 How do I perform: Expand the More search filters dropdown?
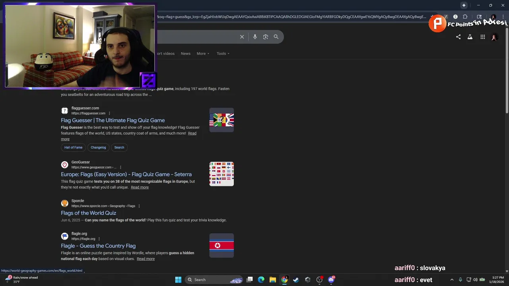tap(203, 54)
